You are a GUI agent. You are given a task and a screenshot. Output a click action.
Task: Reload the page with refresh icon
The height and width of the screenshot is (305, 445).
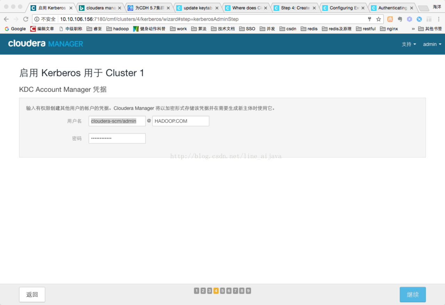(x=26, y=19)
